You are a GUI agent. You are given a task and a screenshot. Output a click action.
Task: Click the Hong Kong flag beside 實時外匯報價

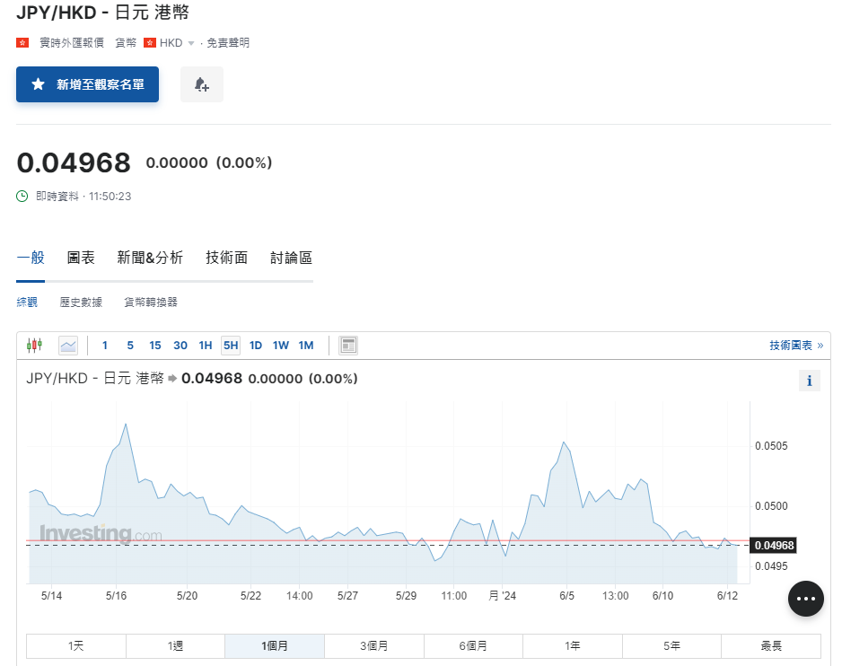coord(22,41)
